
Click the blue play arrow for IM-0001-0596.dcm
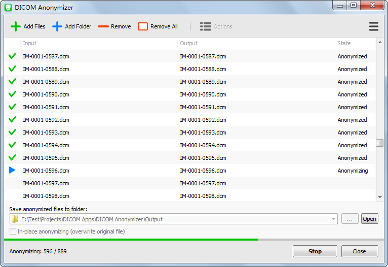coord(12,171)
